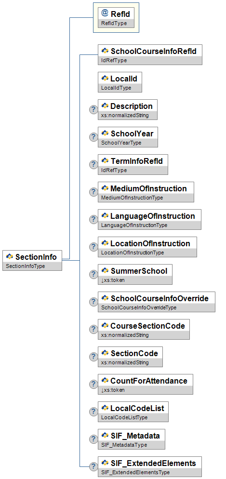Click the SectionCode element box
The height and width of the screenshot is (479, 226).
point(131,357)
